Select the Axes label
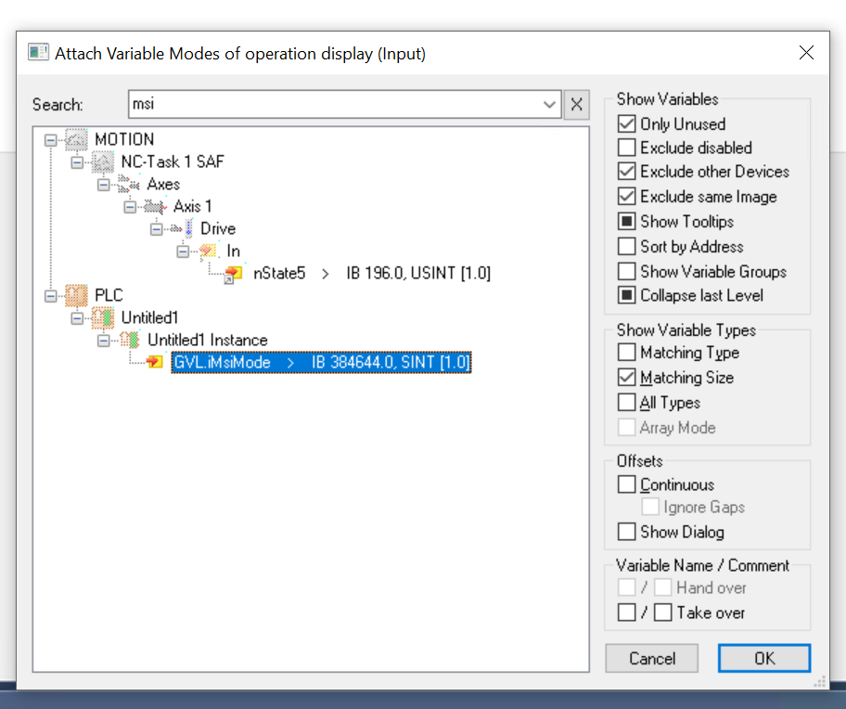This screenshot has width=846, height=709. [163, 185]
